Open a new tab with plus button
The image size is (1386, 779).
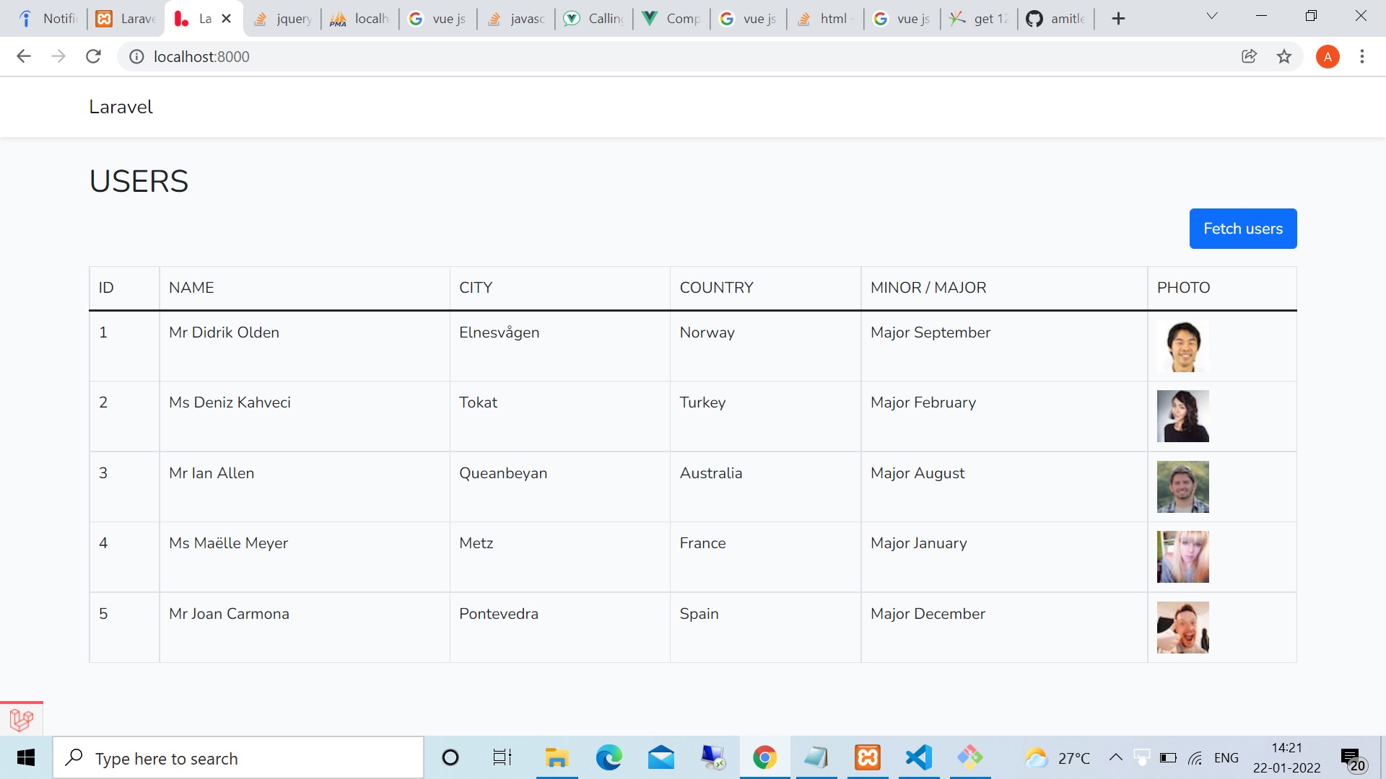[1118, 19]
